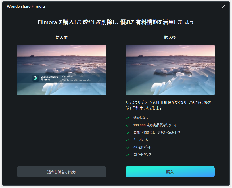This screenshot has width=232, height=188.
Task: Click the 透かしなし feature text
Action: tap(141, 118)
